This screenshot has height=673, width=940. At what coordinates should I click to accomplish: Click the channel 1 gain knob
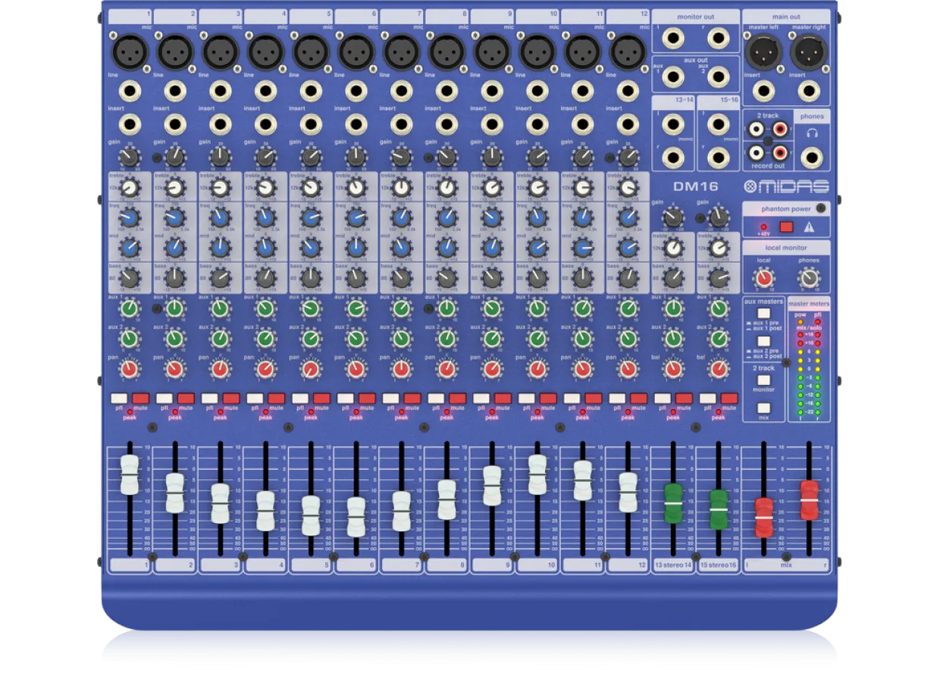click(x=130, y=157)
